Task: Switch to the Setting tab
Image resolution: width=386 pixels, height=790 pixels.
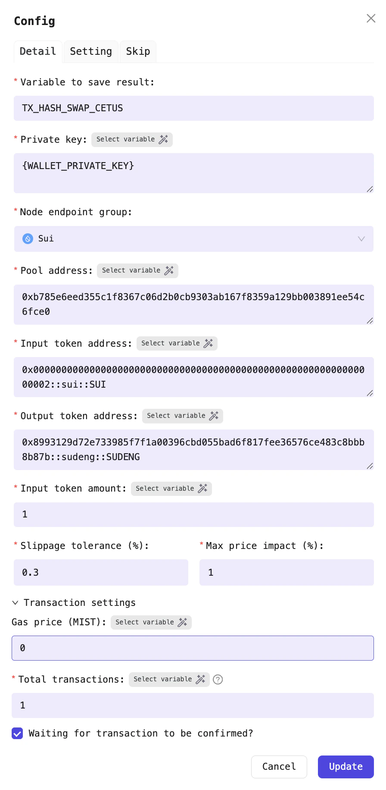Action: pos(91,51)
